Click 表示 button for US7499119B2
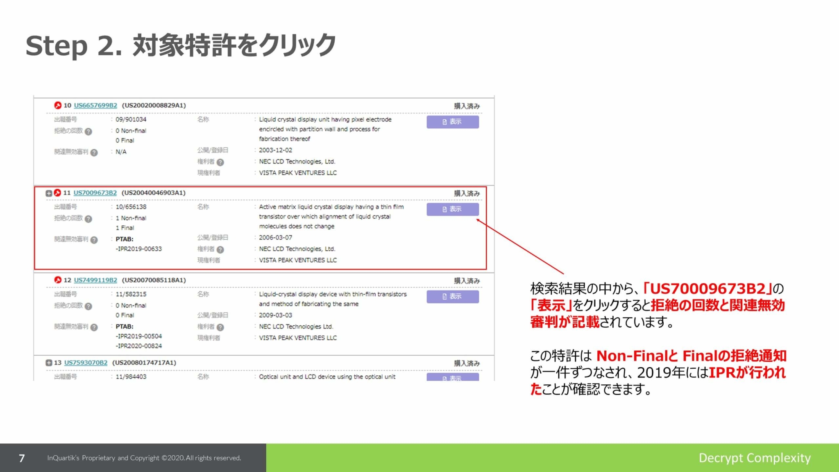 tap(453, 296)
